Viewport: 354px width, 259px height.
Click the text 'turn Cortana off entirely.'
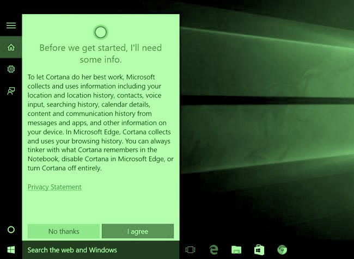coord(65,168)
